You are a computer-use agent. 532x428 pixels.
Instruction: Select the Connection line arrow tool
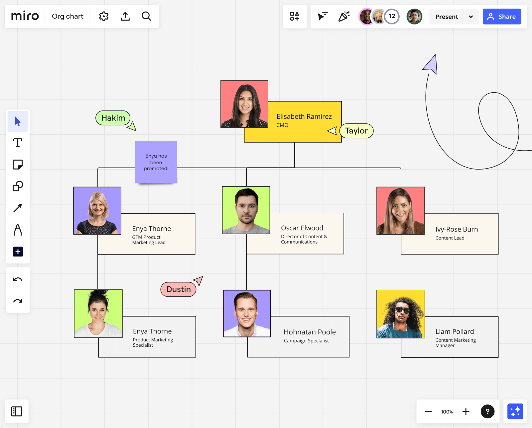(x=18, y=208)
